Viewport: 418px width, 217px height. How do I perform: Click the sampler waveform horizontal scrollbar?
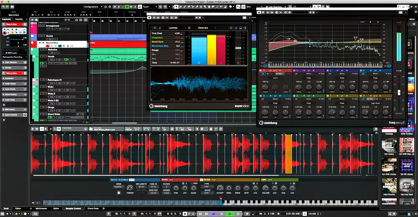coord(156,175)
